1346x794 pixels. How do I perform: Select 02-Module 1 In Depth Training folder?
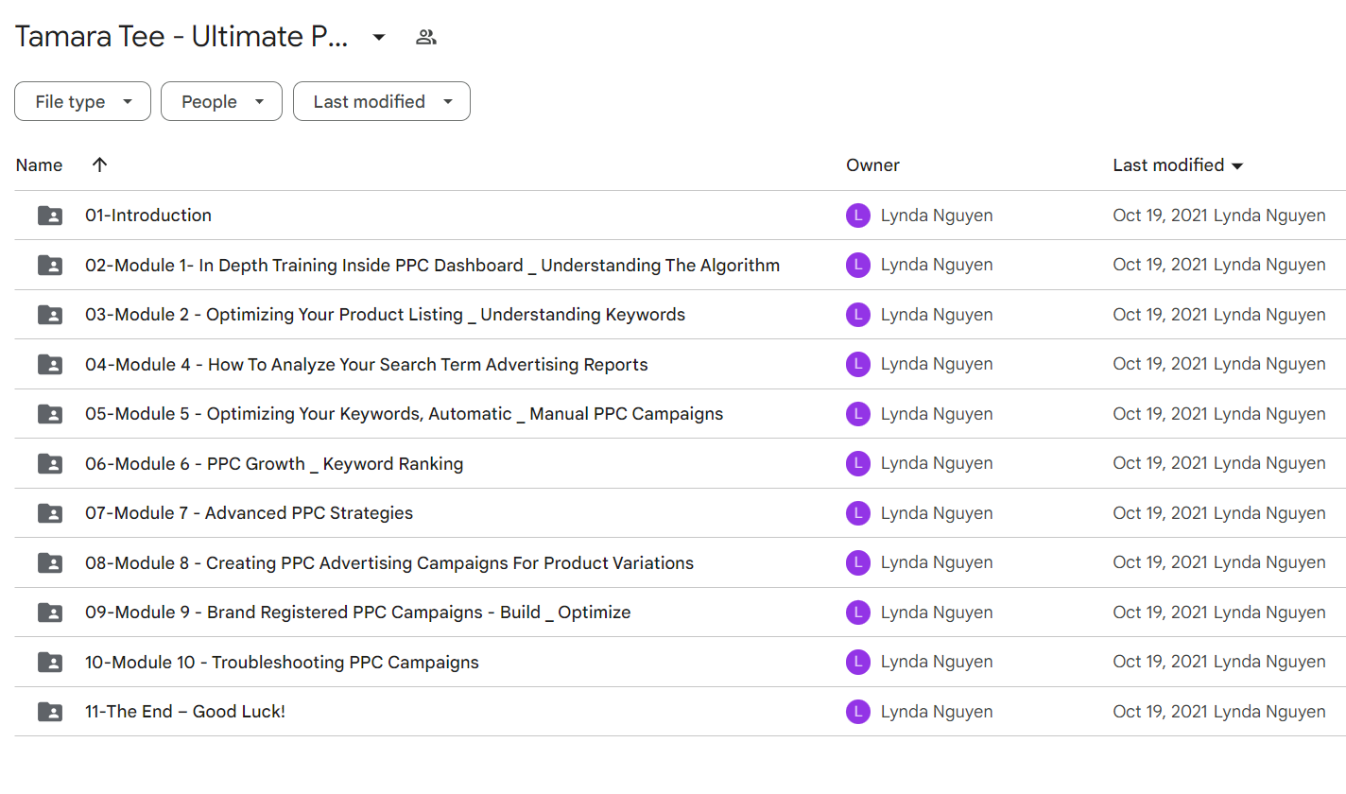(432, 266)
